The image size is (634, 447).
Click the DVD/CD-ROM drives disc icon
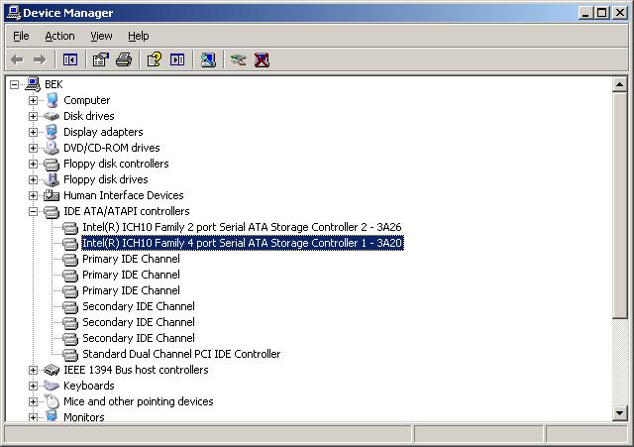52,148
